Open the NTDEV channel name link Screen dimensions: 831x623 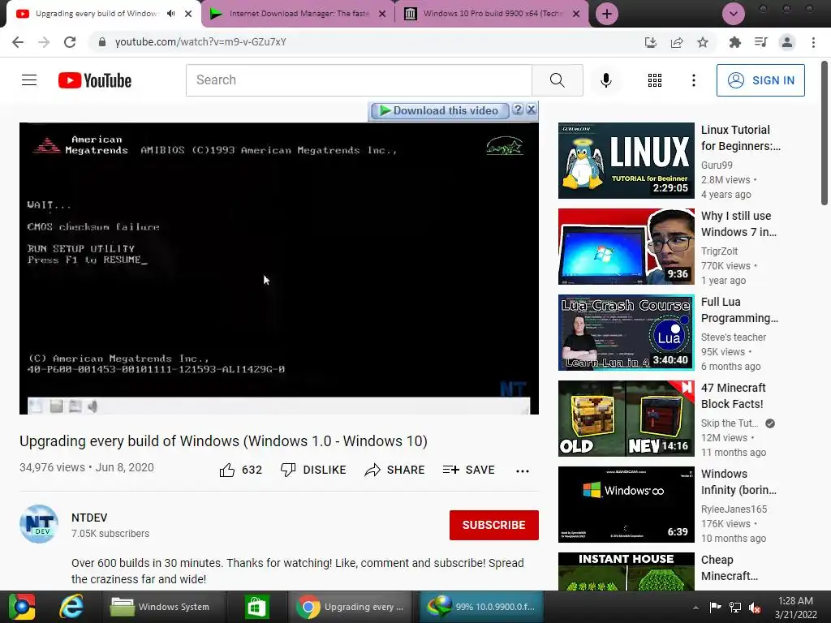point(89,518)
